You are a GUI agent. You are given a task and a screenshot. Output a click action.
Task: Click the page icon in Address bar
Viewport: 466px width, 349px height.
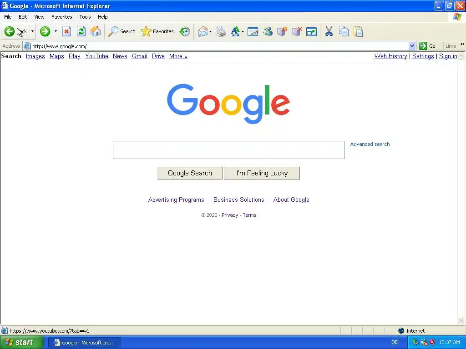click(x=27, y=46)
